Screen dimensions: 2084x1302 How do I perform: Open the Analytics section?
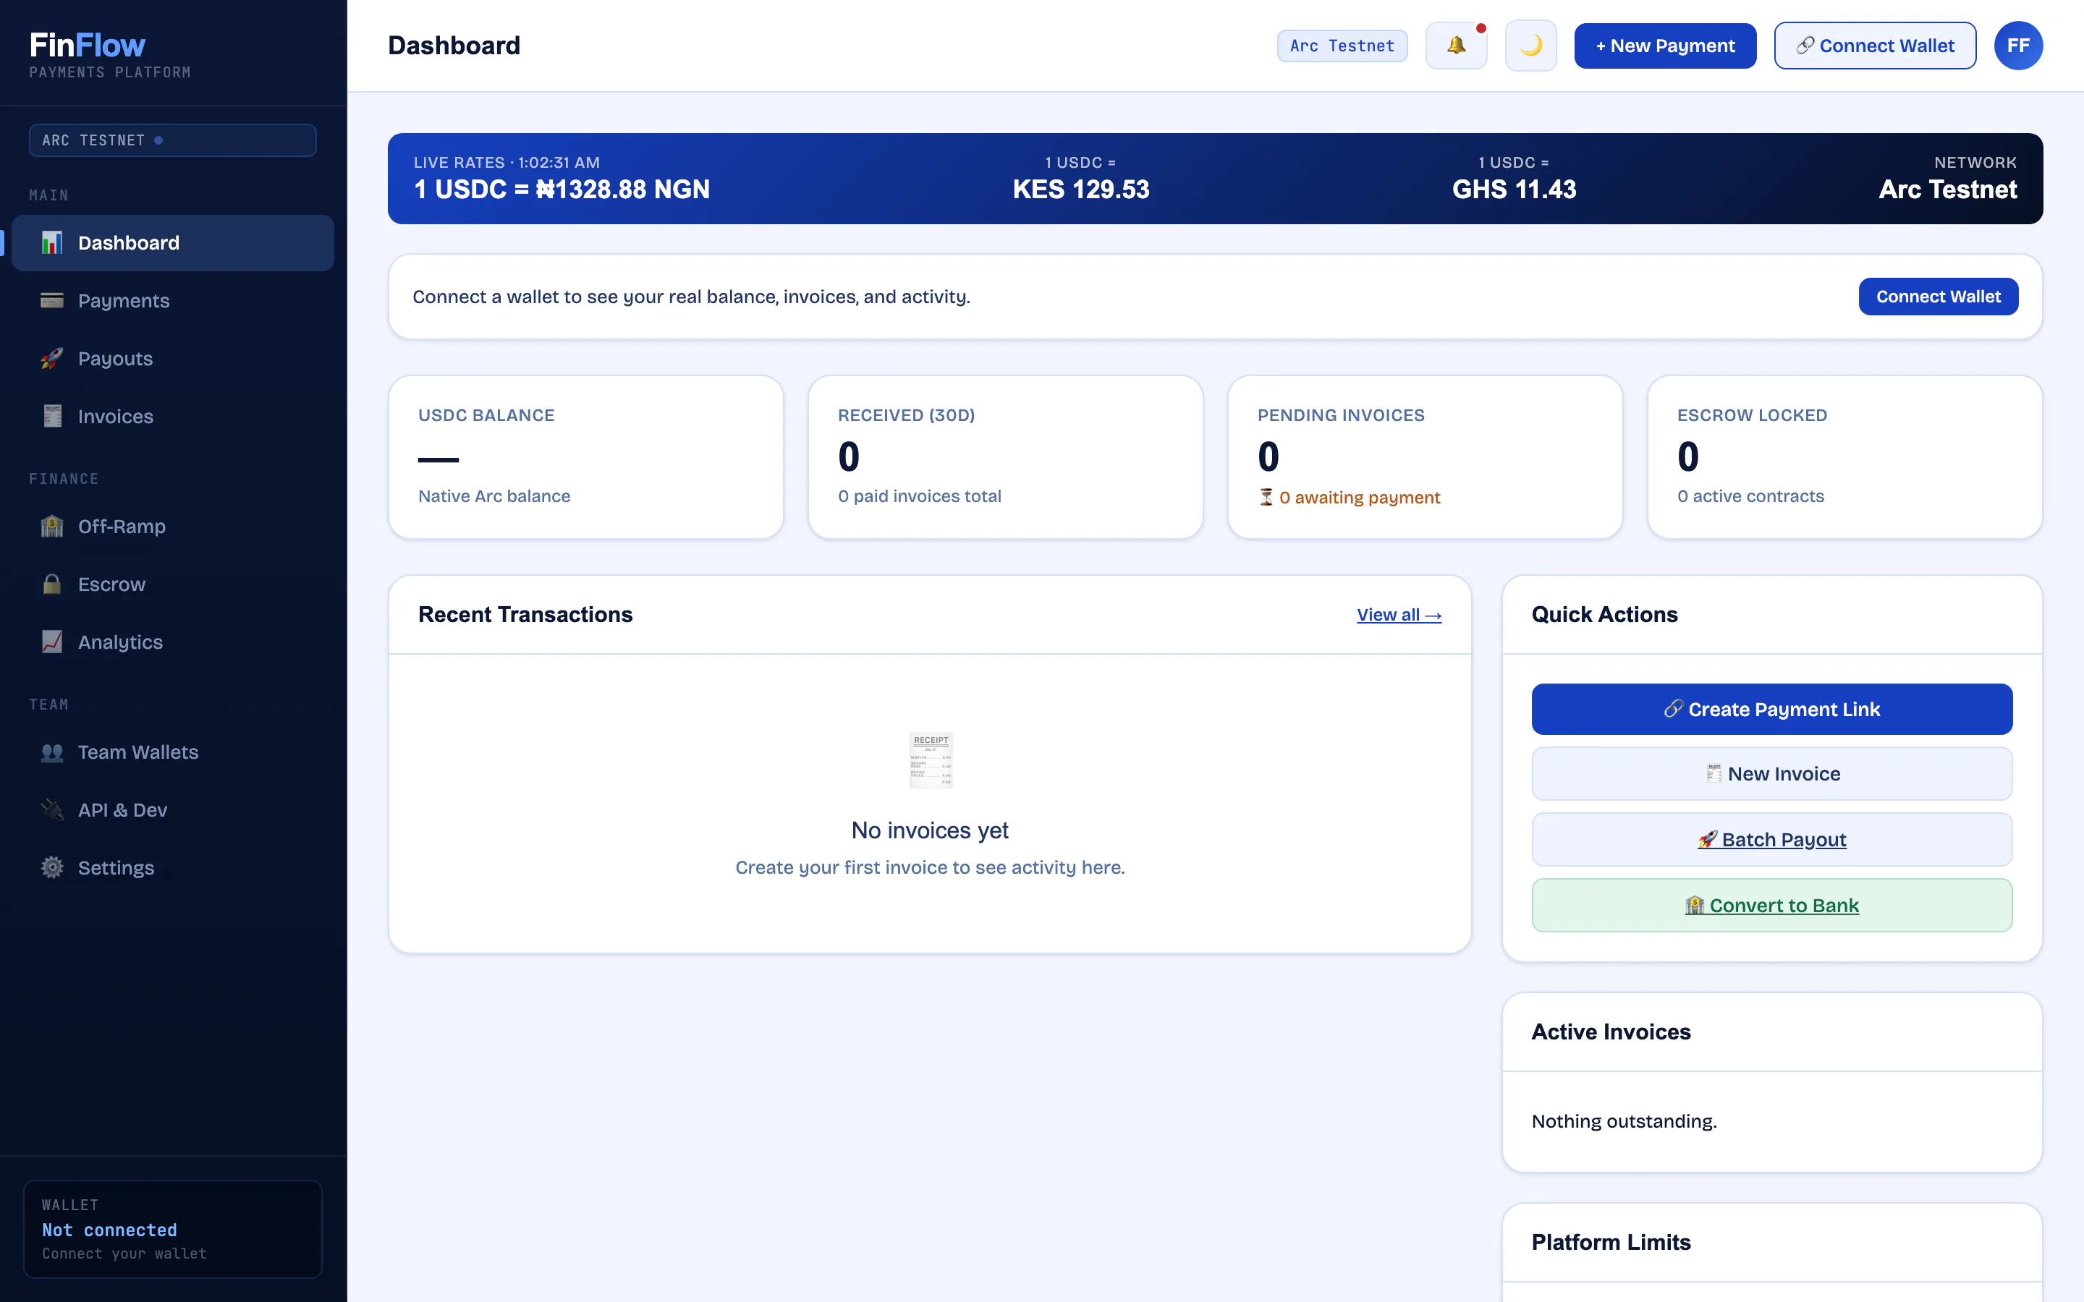tap(172, 642)
